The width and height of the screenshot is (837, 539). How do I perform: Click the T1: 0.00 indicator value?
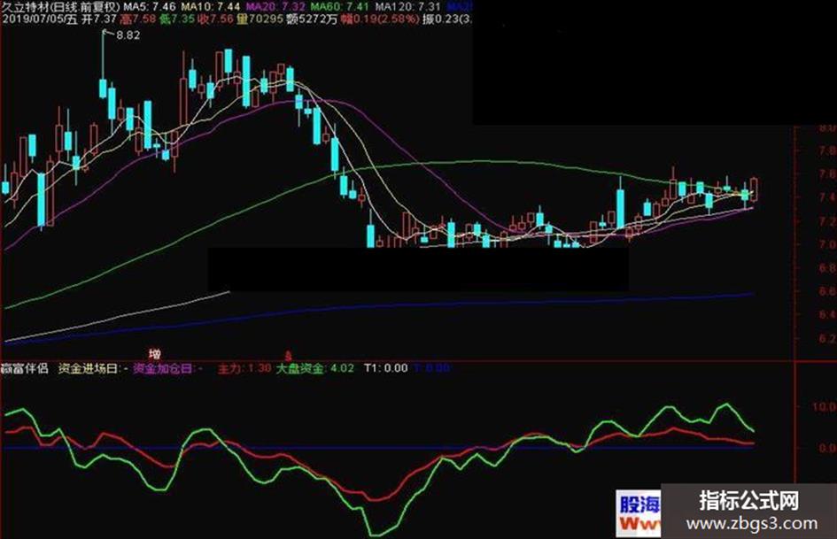tap(386, 367)
